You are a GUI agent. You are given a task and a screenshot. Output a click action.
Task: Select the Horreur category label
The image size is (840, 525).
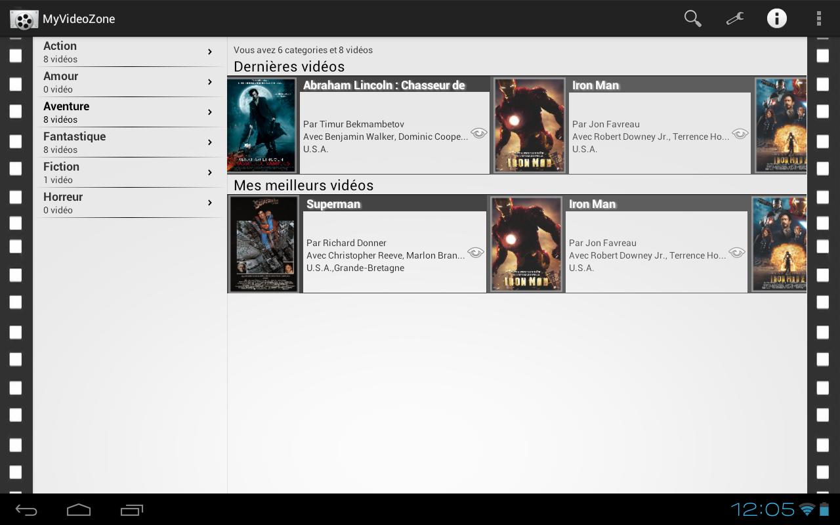(63, 197)
